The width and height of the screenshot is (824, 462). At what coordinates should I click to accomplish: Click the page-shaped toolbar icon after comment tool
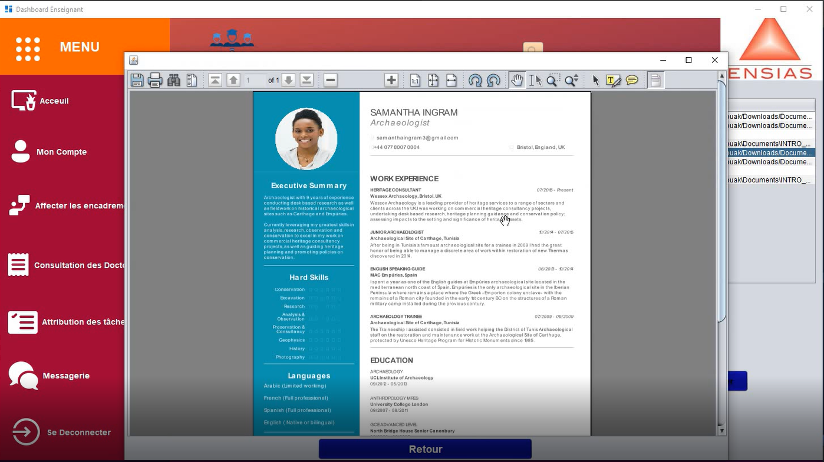[x=655, y=81]
